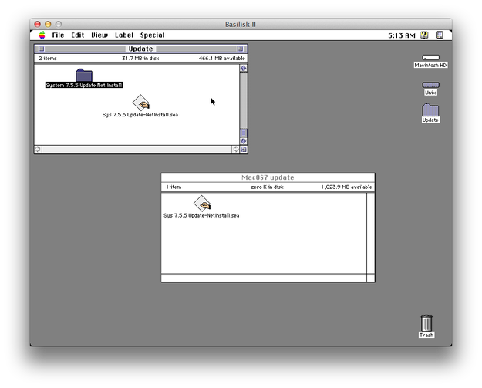
Task: Open the Application menu icon in menu bar
Action: (440, 35)
